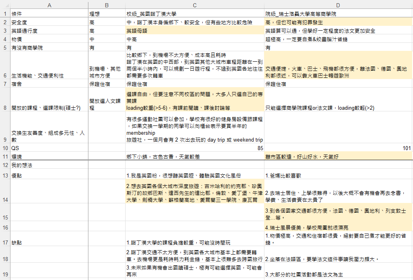Select row 14 header
The image size is (413, 280).
click(x=5, y=191)
